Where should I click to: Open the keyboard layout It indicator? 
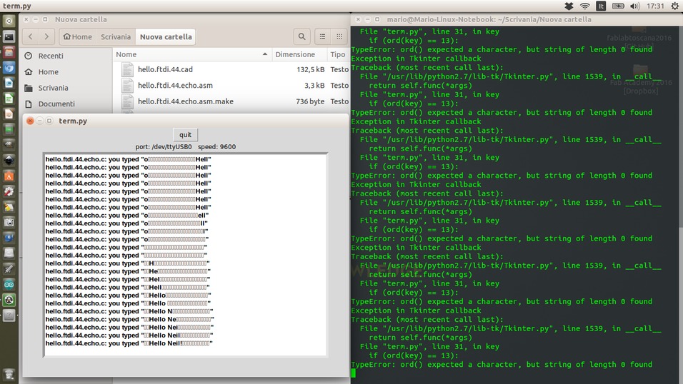601,6
